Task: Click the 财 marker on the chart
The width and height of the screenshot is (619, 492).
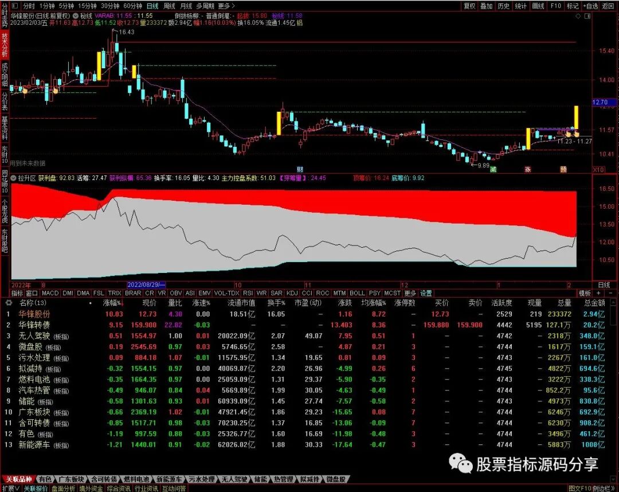Action: (x=300, y=169)
